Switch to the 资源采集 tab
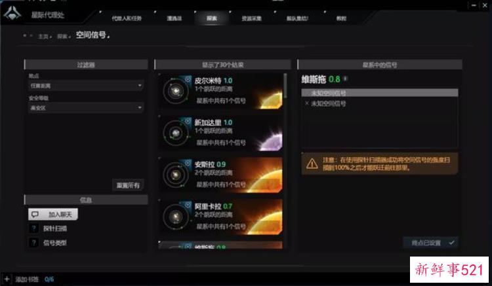 251,18
